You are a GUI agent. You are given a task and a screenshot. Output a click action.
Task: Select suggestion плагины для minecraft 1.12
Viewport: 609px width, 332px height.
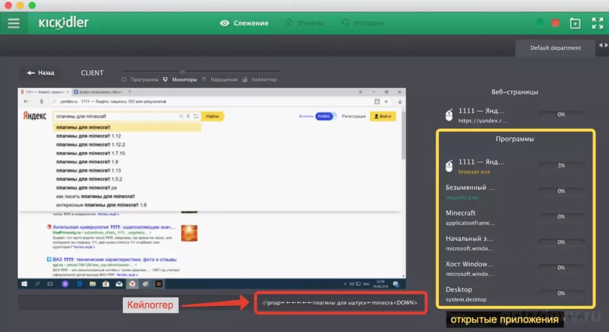pyautogui.click(x=88, y=136)
